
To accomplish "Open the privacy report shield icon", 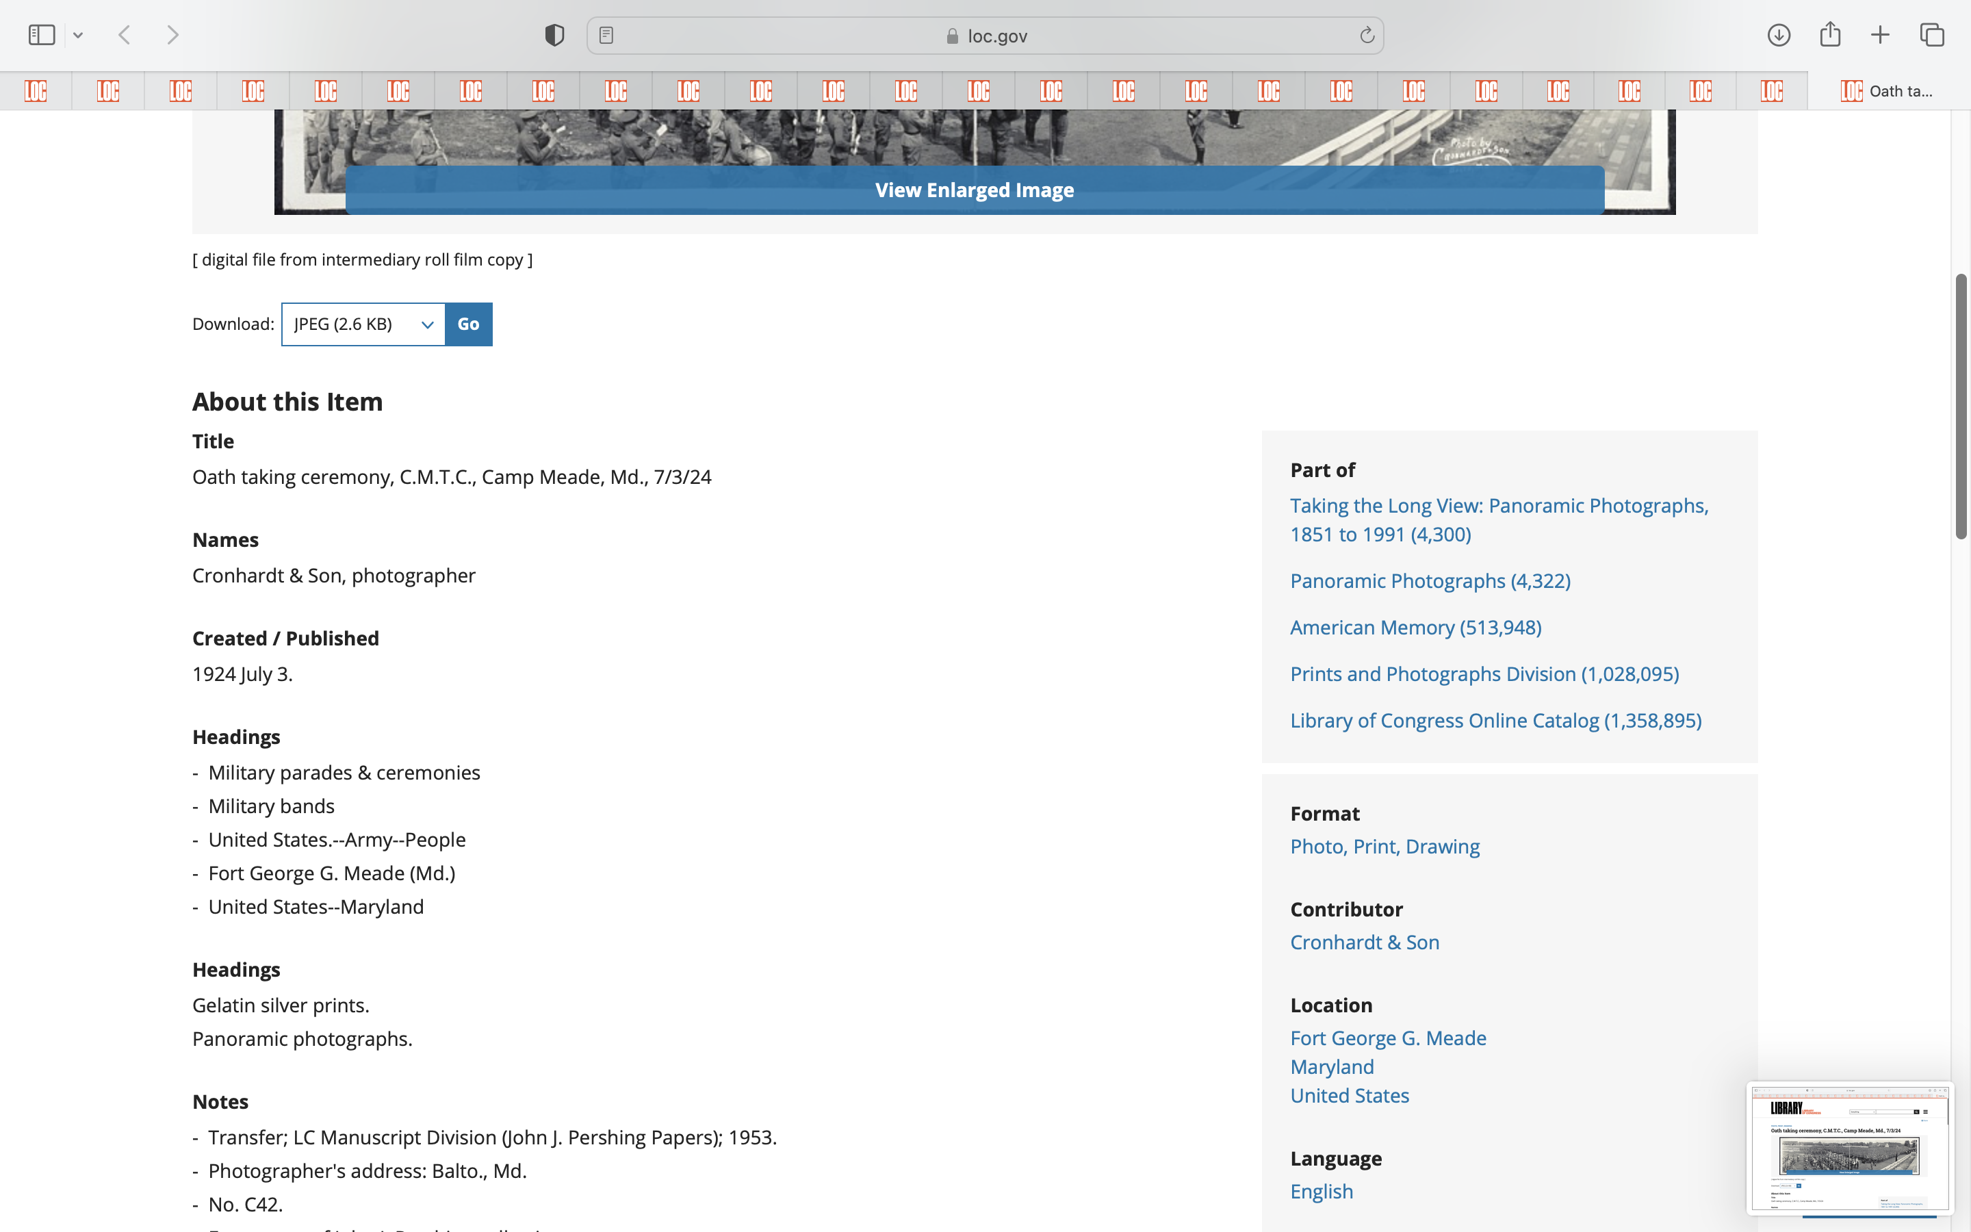I will coord(554,35).
